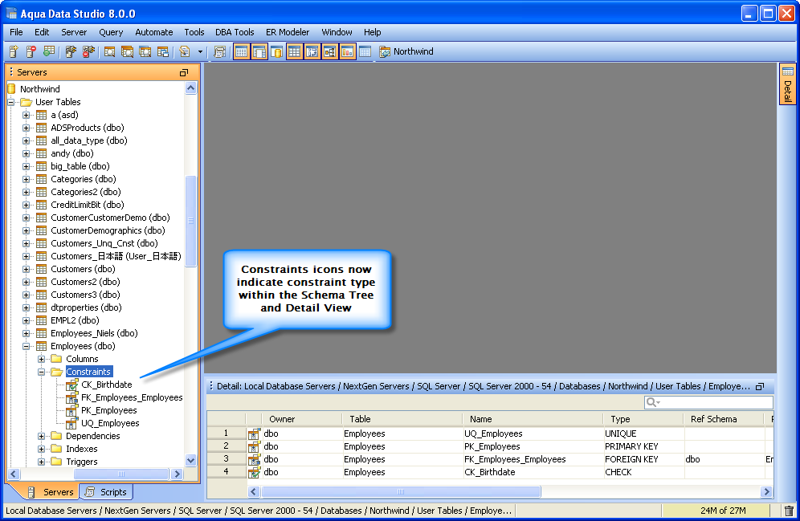Select the FOREIGN KEY type cell
Screen dimensions: 800x521
tap(643, 459)
